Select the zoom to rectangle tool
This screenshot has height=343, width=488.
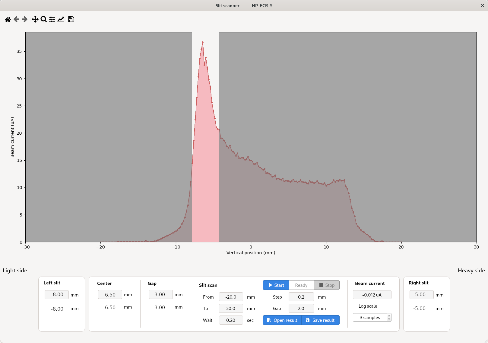(44, 20)
